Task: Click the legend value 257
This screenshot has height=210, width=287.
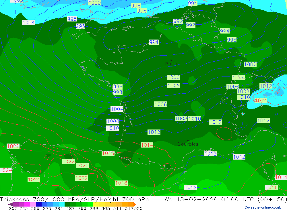Action: coord(13,209)
